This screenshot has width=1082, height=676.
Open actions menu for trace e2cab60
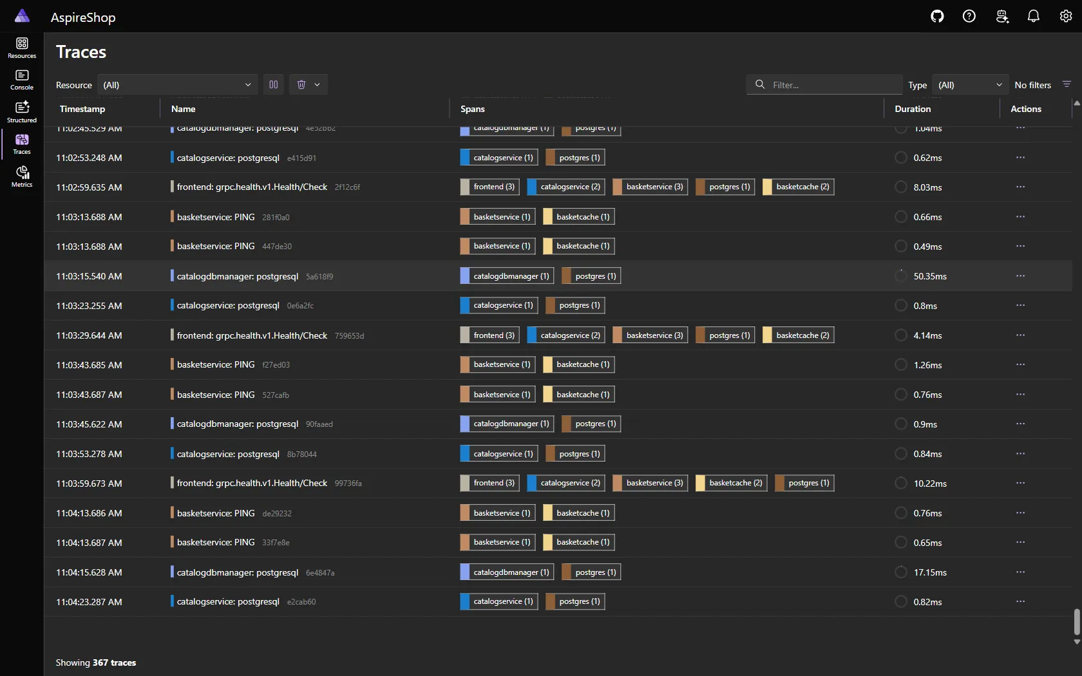coord(1020,601)
